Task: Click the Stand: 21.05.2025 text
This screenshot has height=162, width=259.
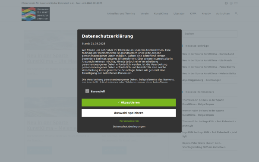Action: [x=94, y=44]
